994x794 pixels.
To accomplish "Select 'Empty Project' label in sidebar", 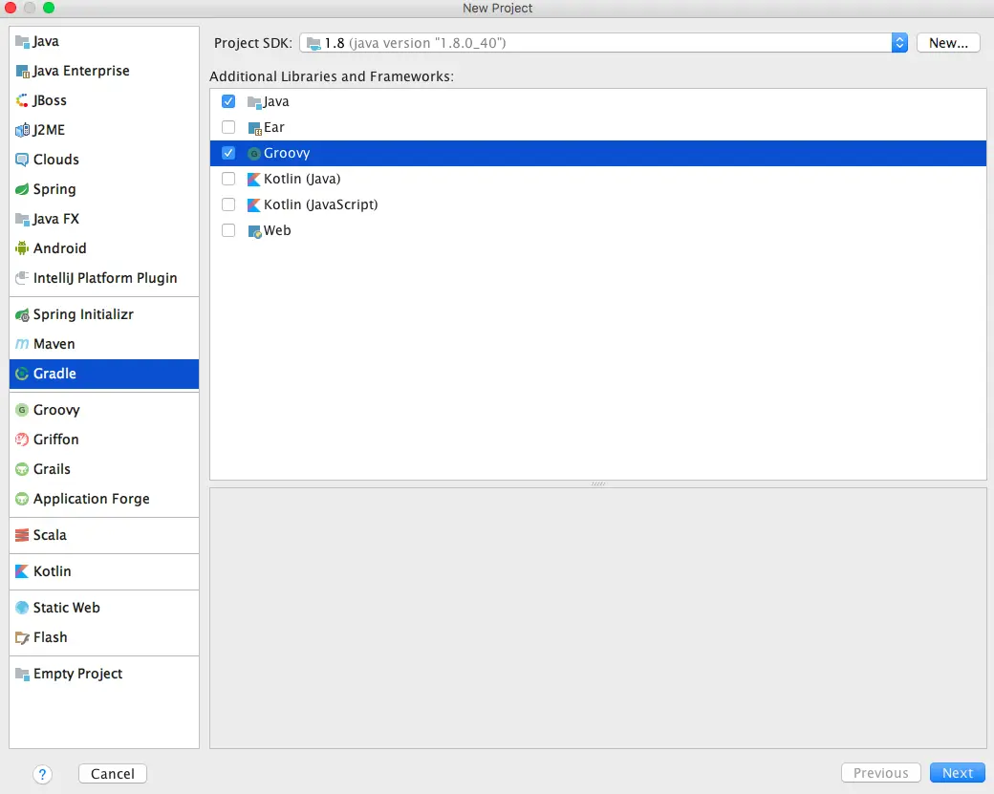I will coord(78,674).
